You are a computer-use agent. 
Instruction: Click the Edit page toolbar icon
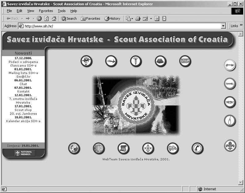click(x=145, y=18)
